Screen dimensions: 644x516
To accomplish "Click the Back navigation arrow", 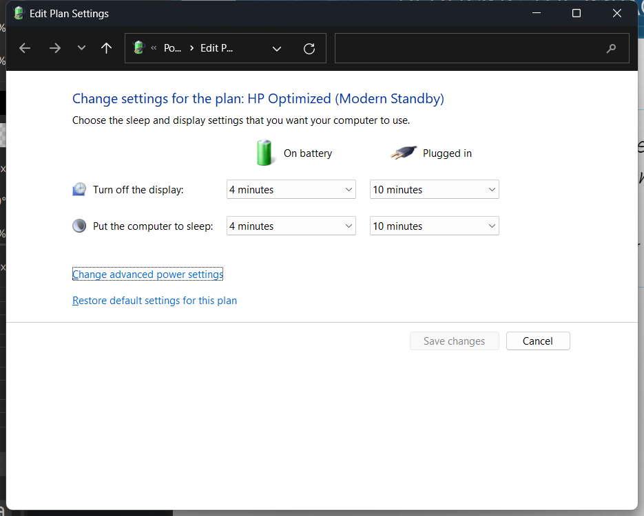I will click(x=25, y=48).
